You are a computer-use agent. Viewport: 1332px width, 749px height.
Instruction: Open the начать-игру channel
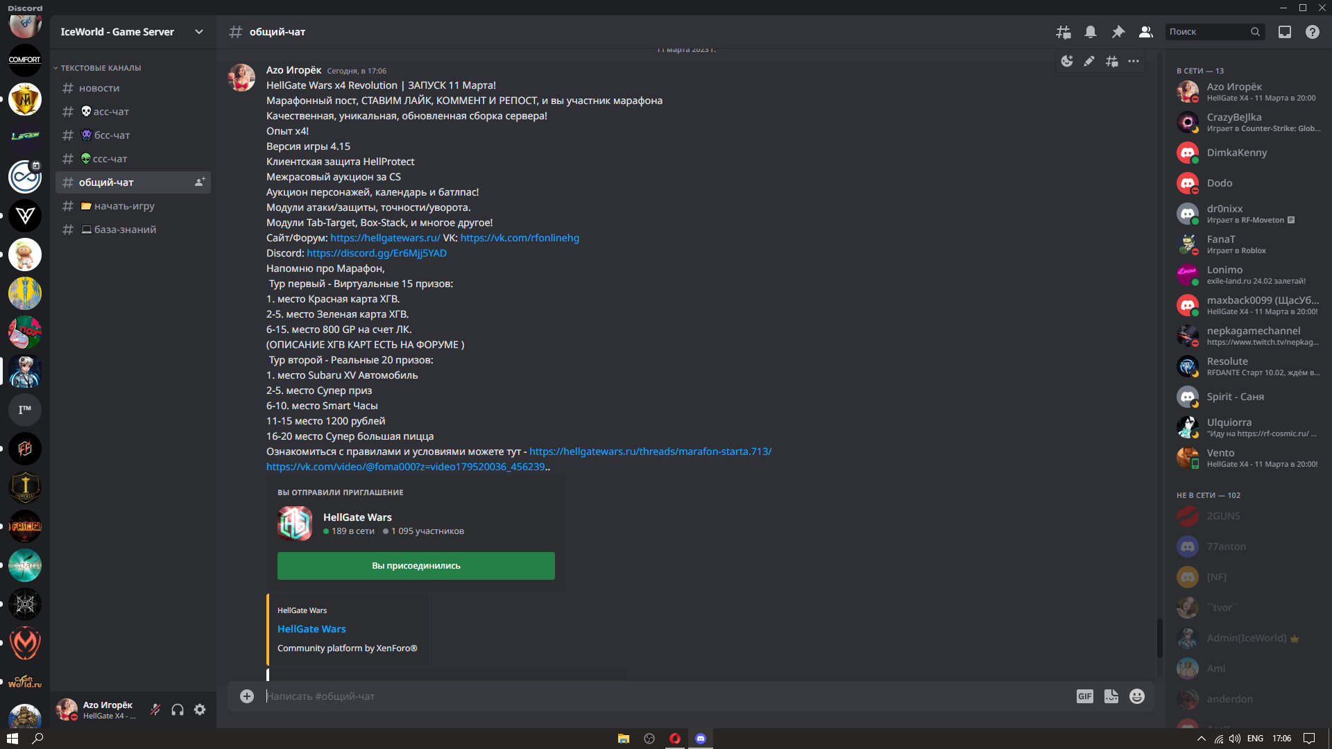[x=133, y=206]
